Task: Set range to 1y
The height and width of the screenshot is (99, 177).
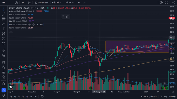Action: coord(15,96)
